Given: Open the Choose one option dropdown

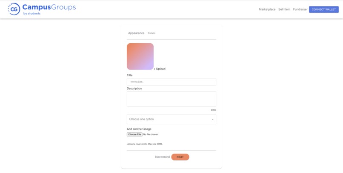Looking at the screenshot, I should [x=171, y=119].
